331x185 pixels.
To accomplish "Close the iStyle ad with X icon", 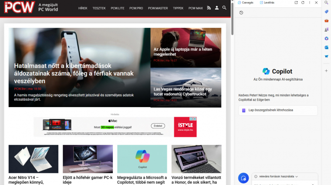I will point(195,119).
